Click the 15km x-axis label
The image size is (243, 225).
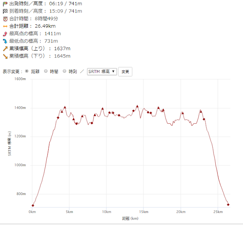coord(144,212)
